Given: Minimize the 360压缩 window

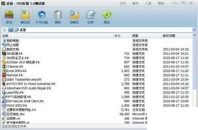Looking at the screenshot, I should 176,3.
